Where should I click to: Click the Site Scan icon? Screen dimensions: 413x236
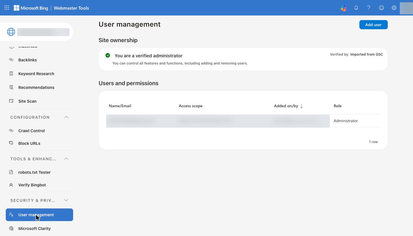click(11, 101)
